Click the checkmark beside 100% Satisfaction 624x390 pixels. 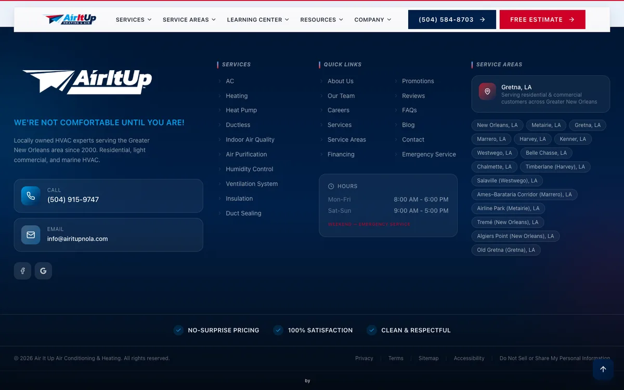278,330
